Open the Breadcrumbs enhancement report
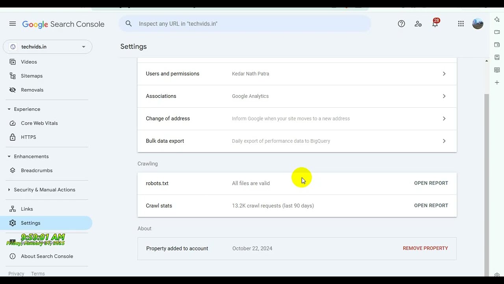The image size is (504, 284). (37, 170)
